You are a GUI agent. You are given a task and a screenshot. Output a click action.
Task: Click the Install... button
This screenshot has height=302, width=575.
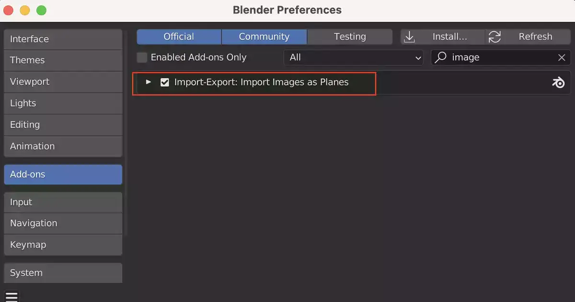point(444,37)
